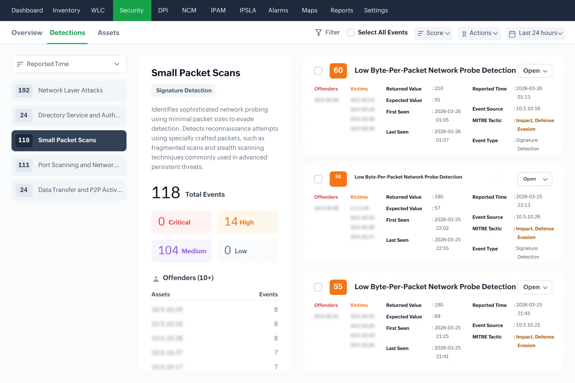Select the Directory Service and Auth category
Image resolution: width=575 pixels, height=383 pixels.
[x=69, y=116]
